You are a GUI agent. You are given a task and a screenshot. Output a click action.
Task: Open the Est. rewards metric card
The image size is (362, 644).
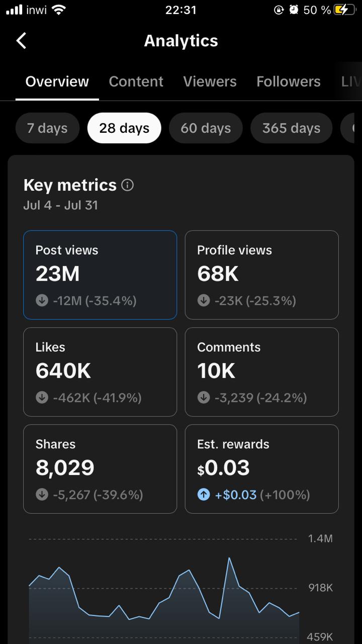pyautogui.click(x=261, y=469)
